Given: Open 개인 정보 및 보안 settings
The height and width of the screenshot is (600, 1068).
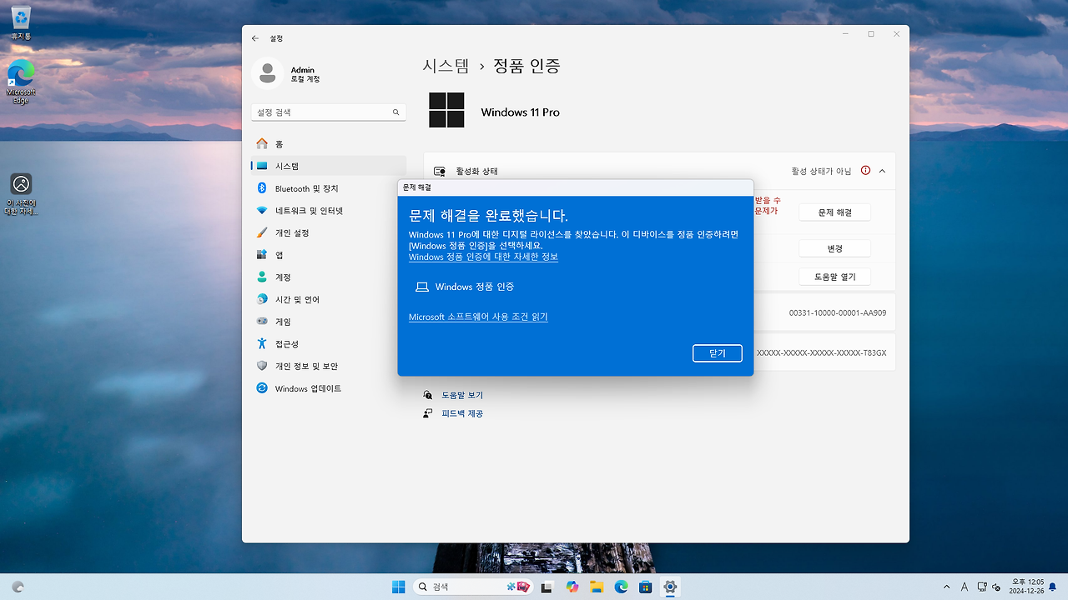Looking at the screenshot, I should point(313,365).
